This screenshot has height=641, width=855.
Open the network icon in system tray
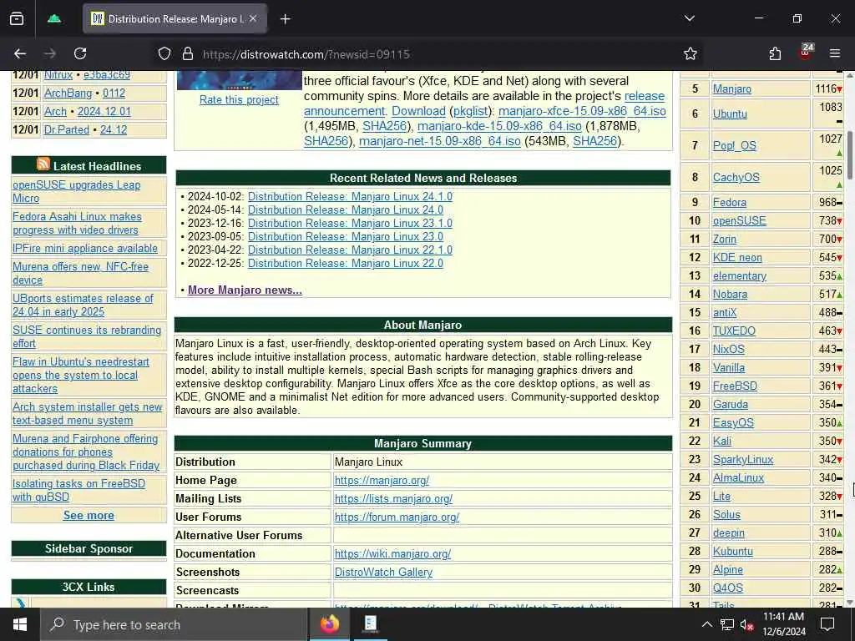coord(727,624)
